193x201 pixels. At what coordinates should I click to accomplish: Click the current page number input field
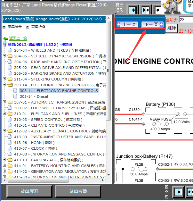(x=186, y=20)
